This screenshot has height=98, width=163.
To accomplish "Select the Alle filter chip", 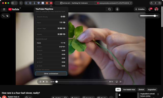I will pyautogui.click(x=118, y=90).
